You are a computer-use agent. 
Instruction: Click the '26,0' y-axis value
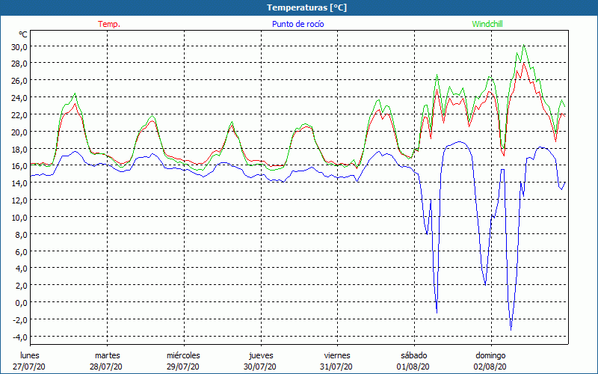click(x=19, y=81)
